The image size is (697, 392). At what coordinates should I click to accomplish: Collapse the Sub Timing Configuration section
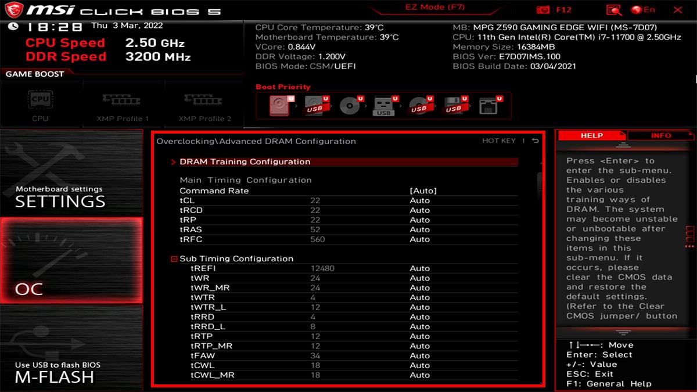(x=174, y=259)
